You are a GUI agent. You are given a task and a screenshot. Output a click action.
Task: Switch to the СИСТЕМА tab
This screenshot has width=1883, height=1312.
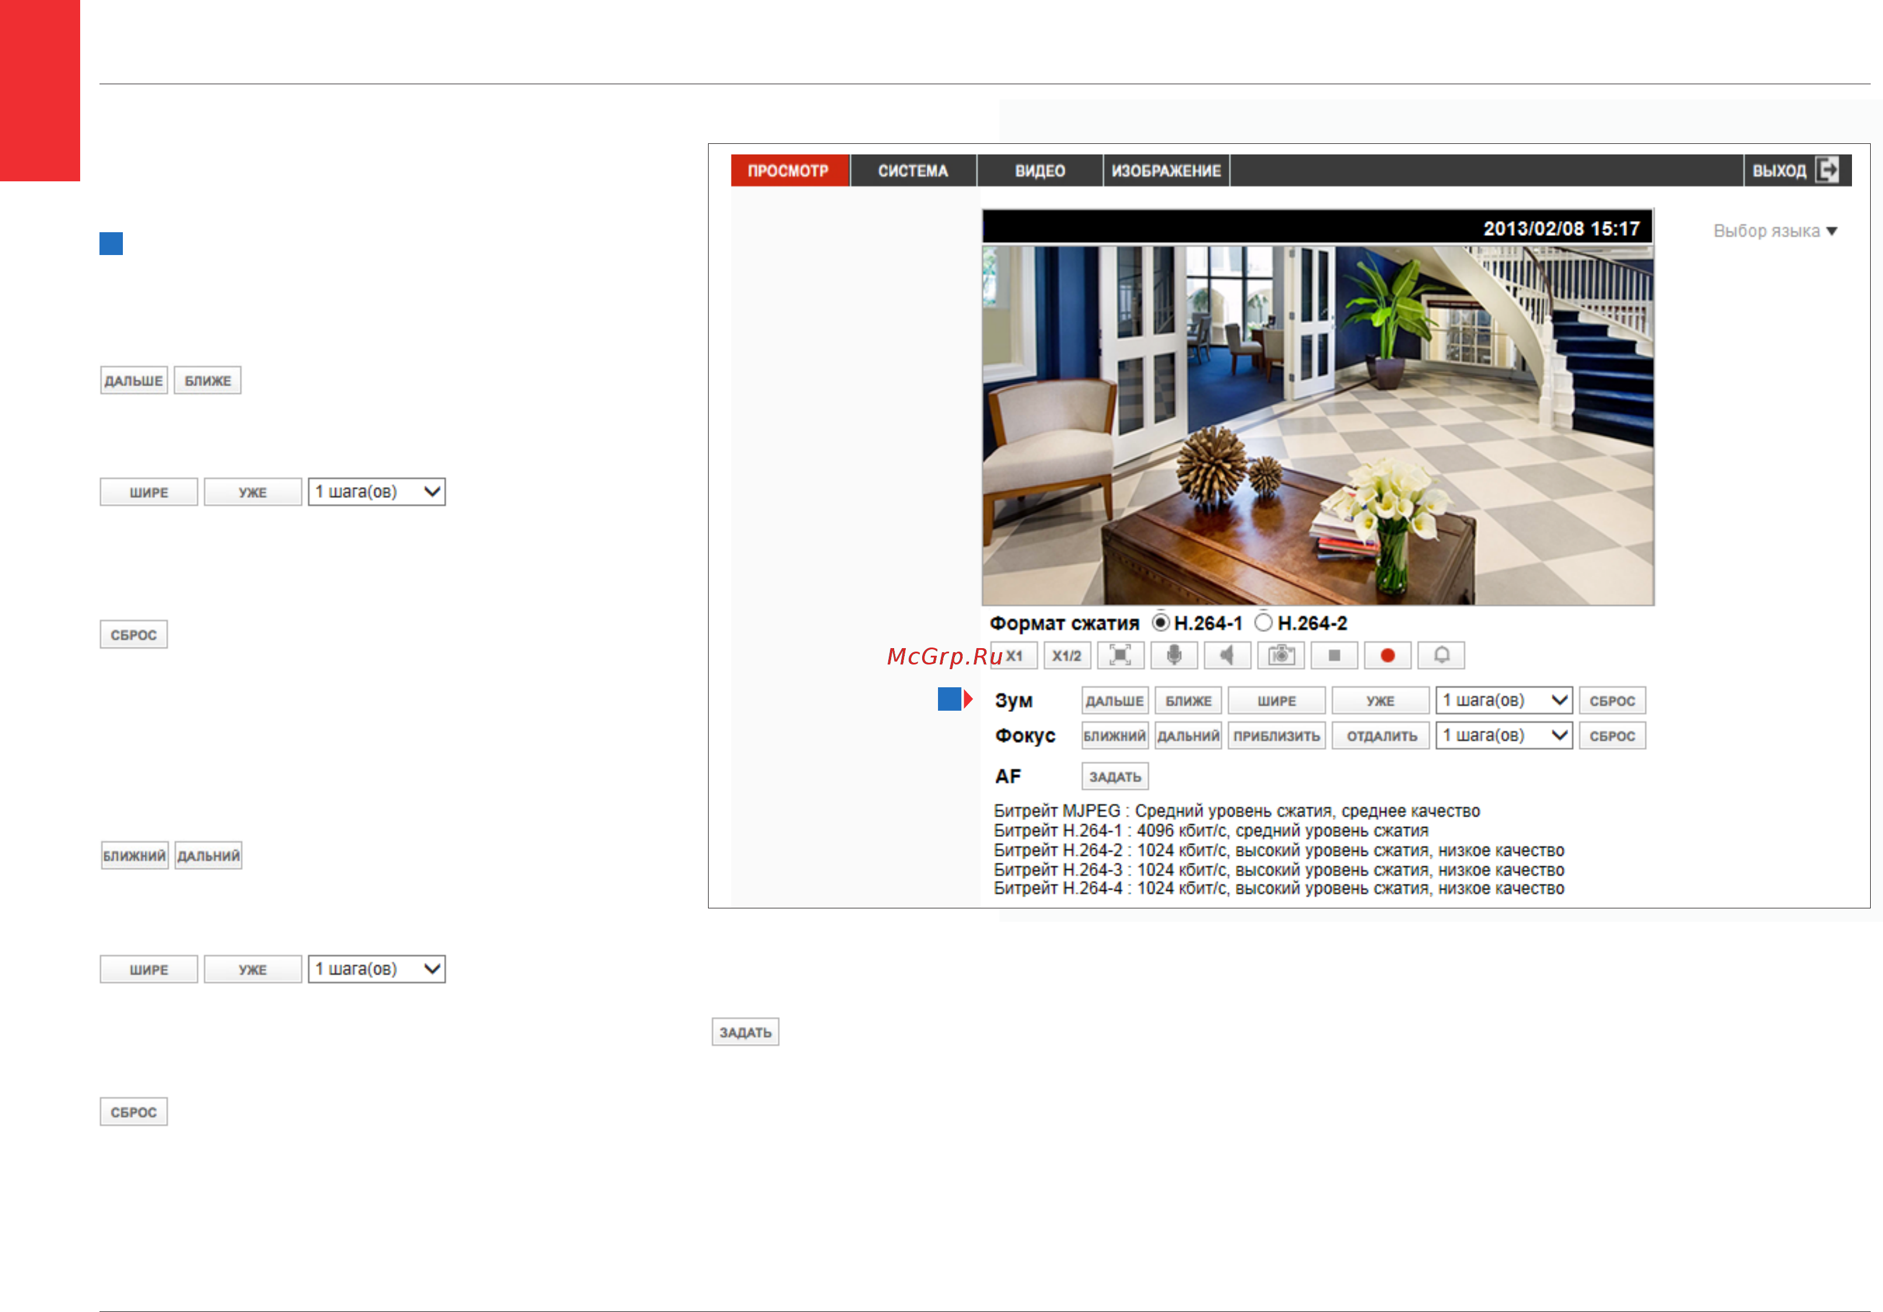pos(913,171)
